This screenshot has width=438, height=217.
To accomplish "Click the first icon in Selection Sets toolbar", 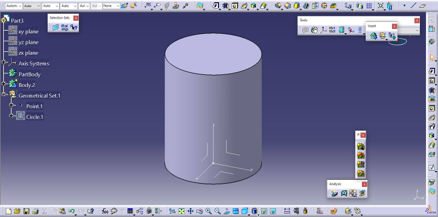I will (x=56, y=27).
